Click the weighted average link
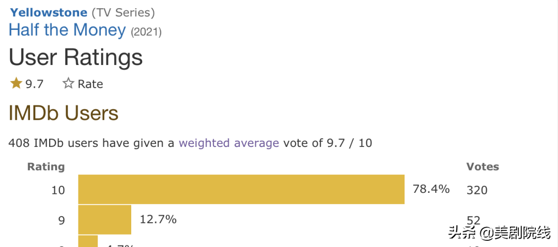 coord(229,143)
